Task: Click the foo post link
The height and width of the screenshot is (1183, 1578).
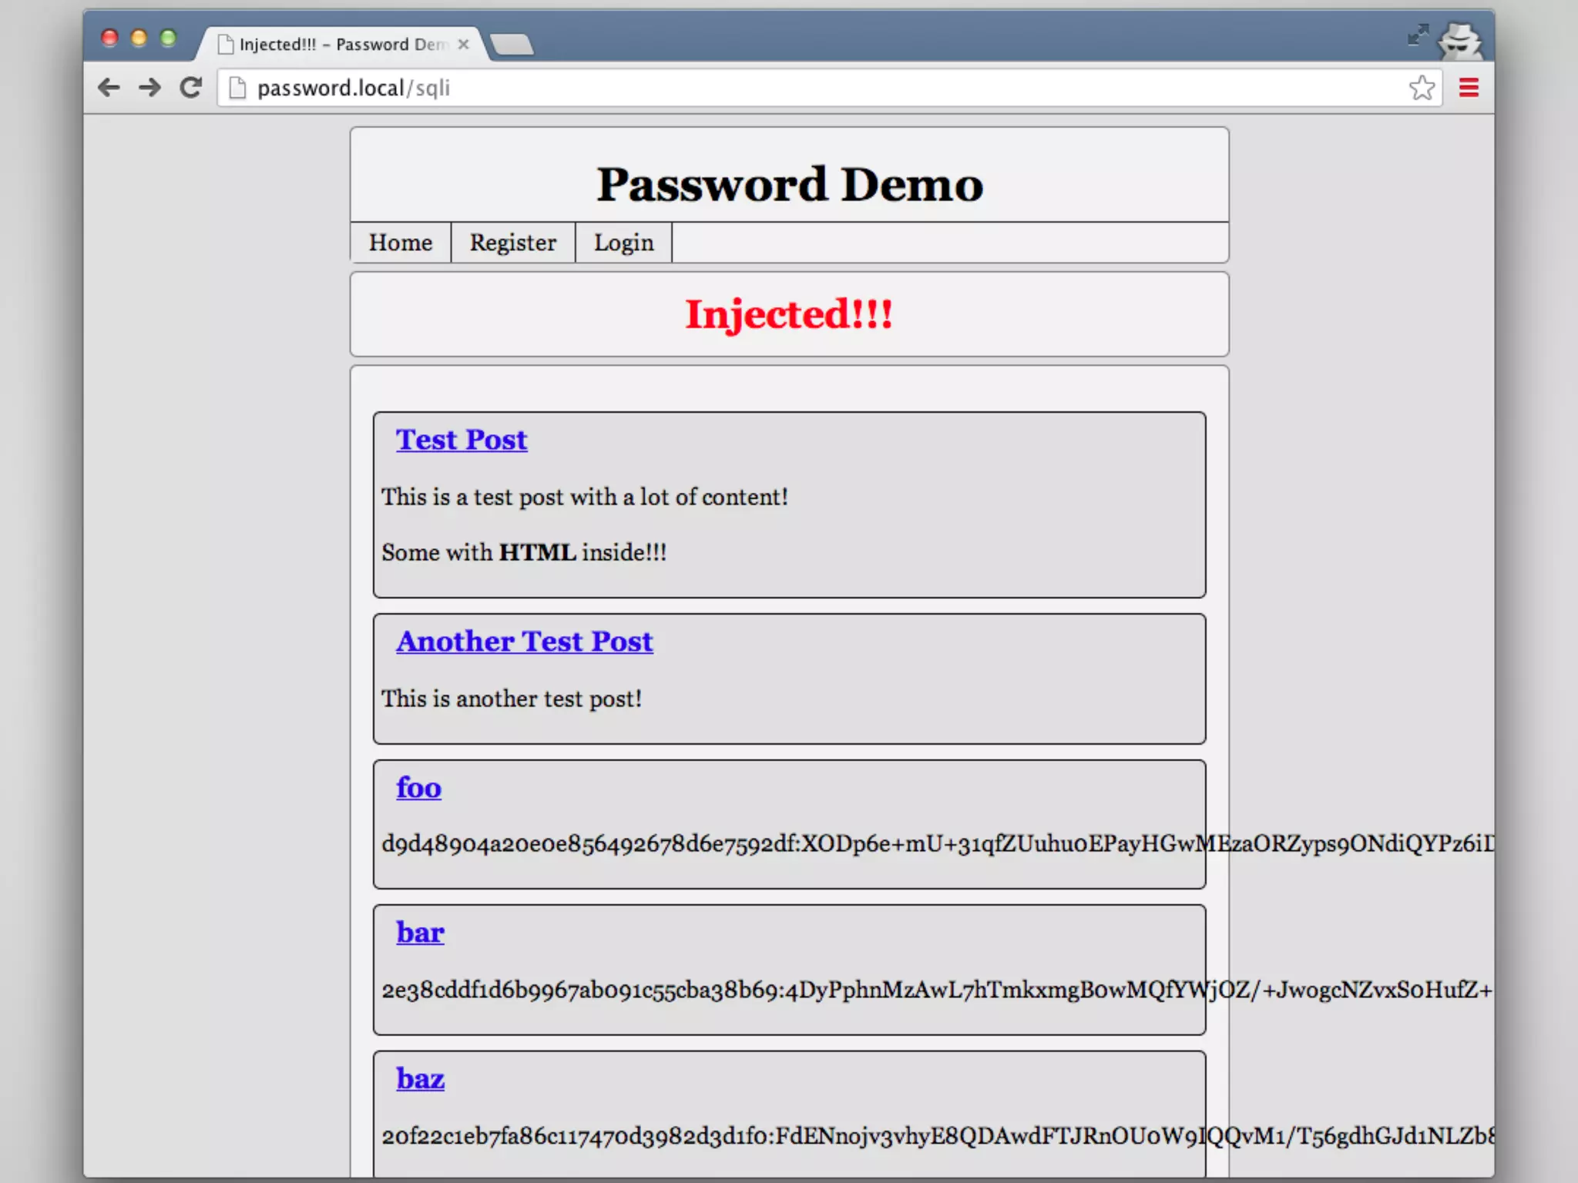Action: [418, 788]
